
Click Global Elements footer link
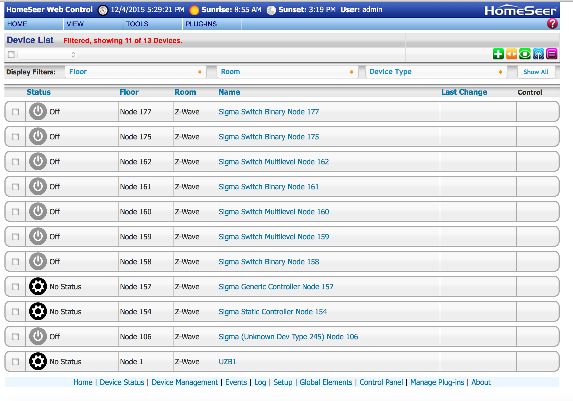pos(326,382)
